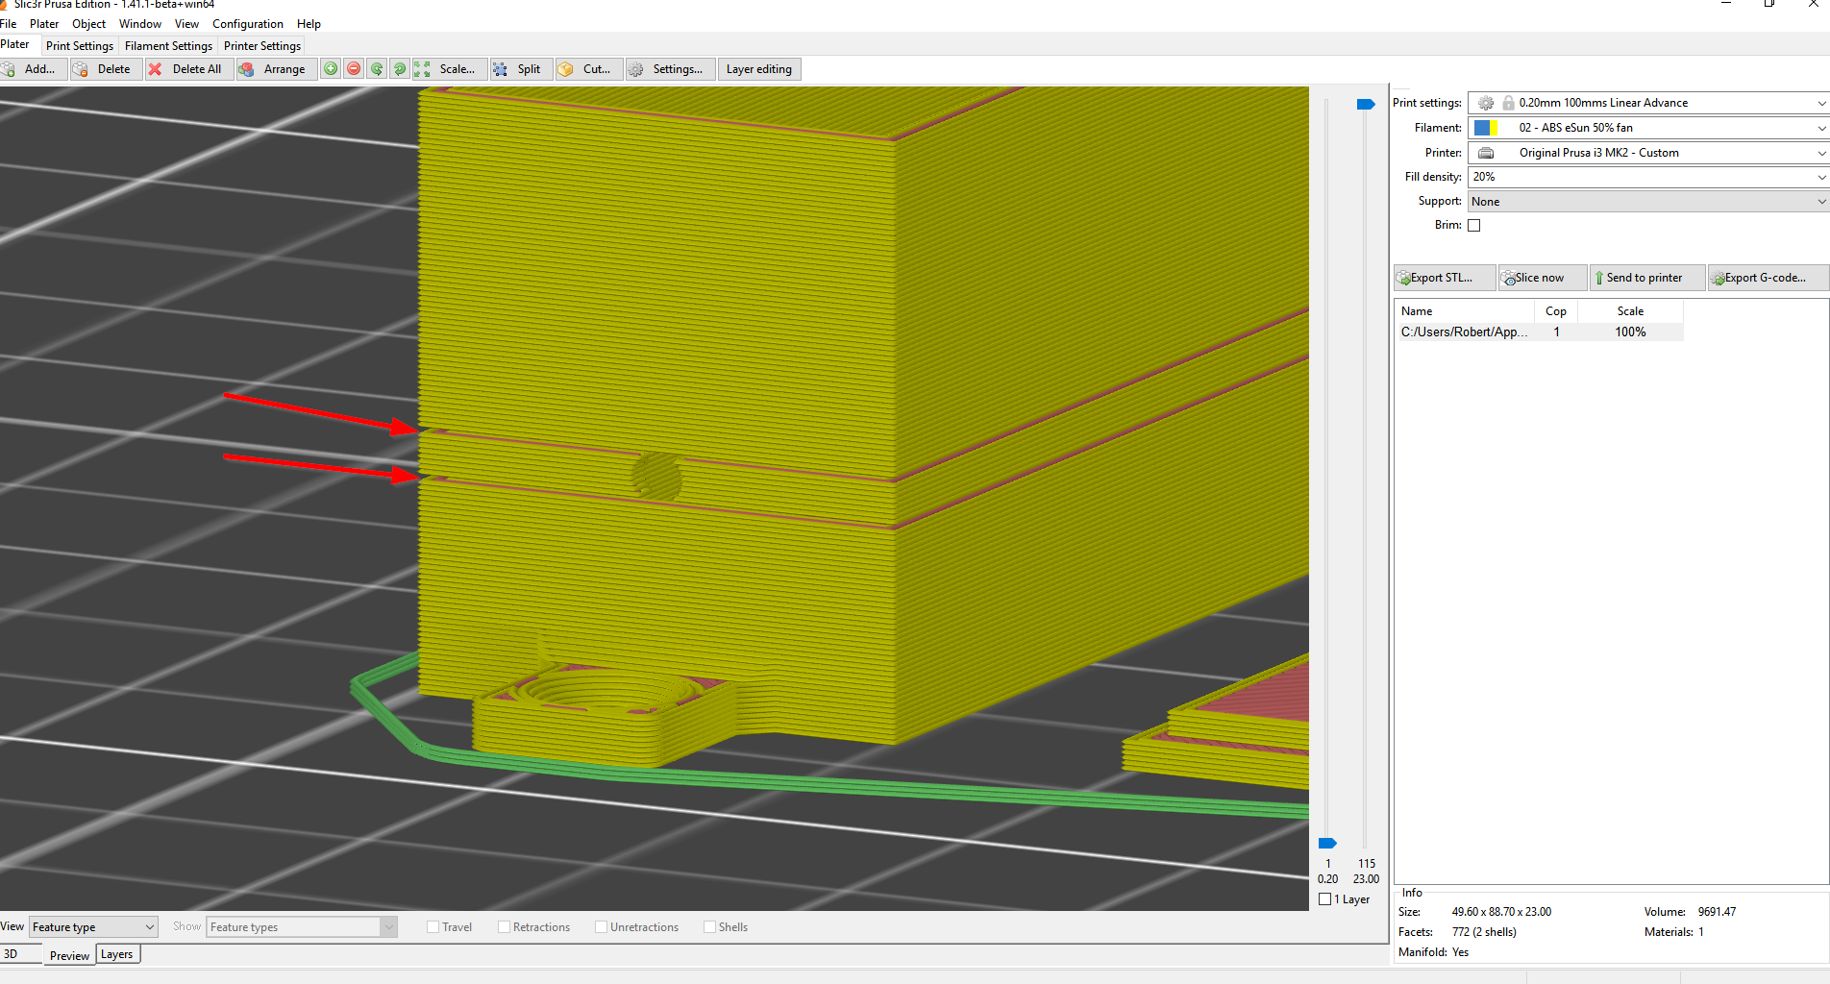The image size is (1830, 984).
Task: Open the Cut tool
Action: [x=588, y=68]
